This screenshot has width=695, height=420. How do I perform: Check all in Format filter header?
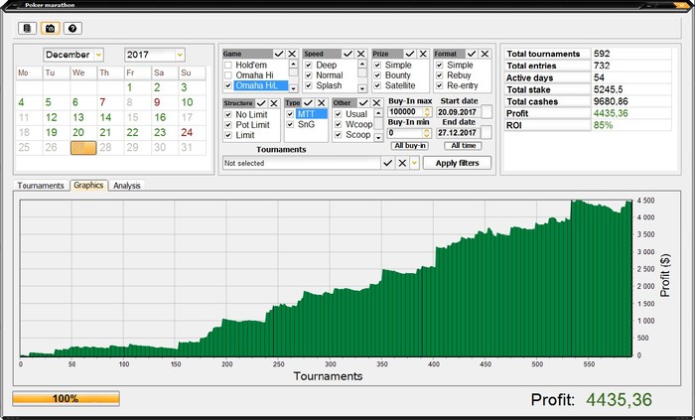point(472,54)
